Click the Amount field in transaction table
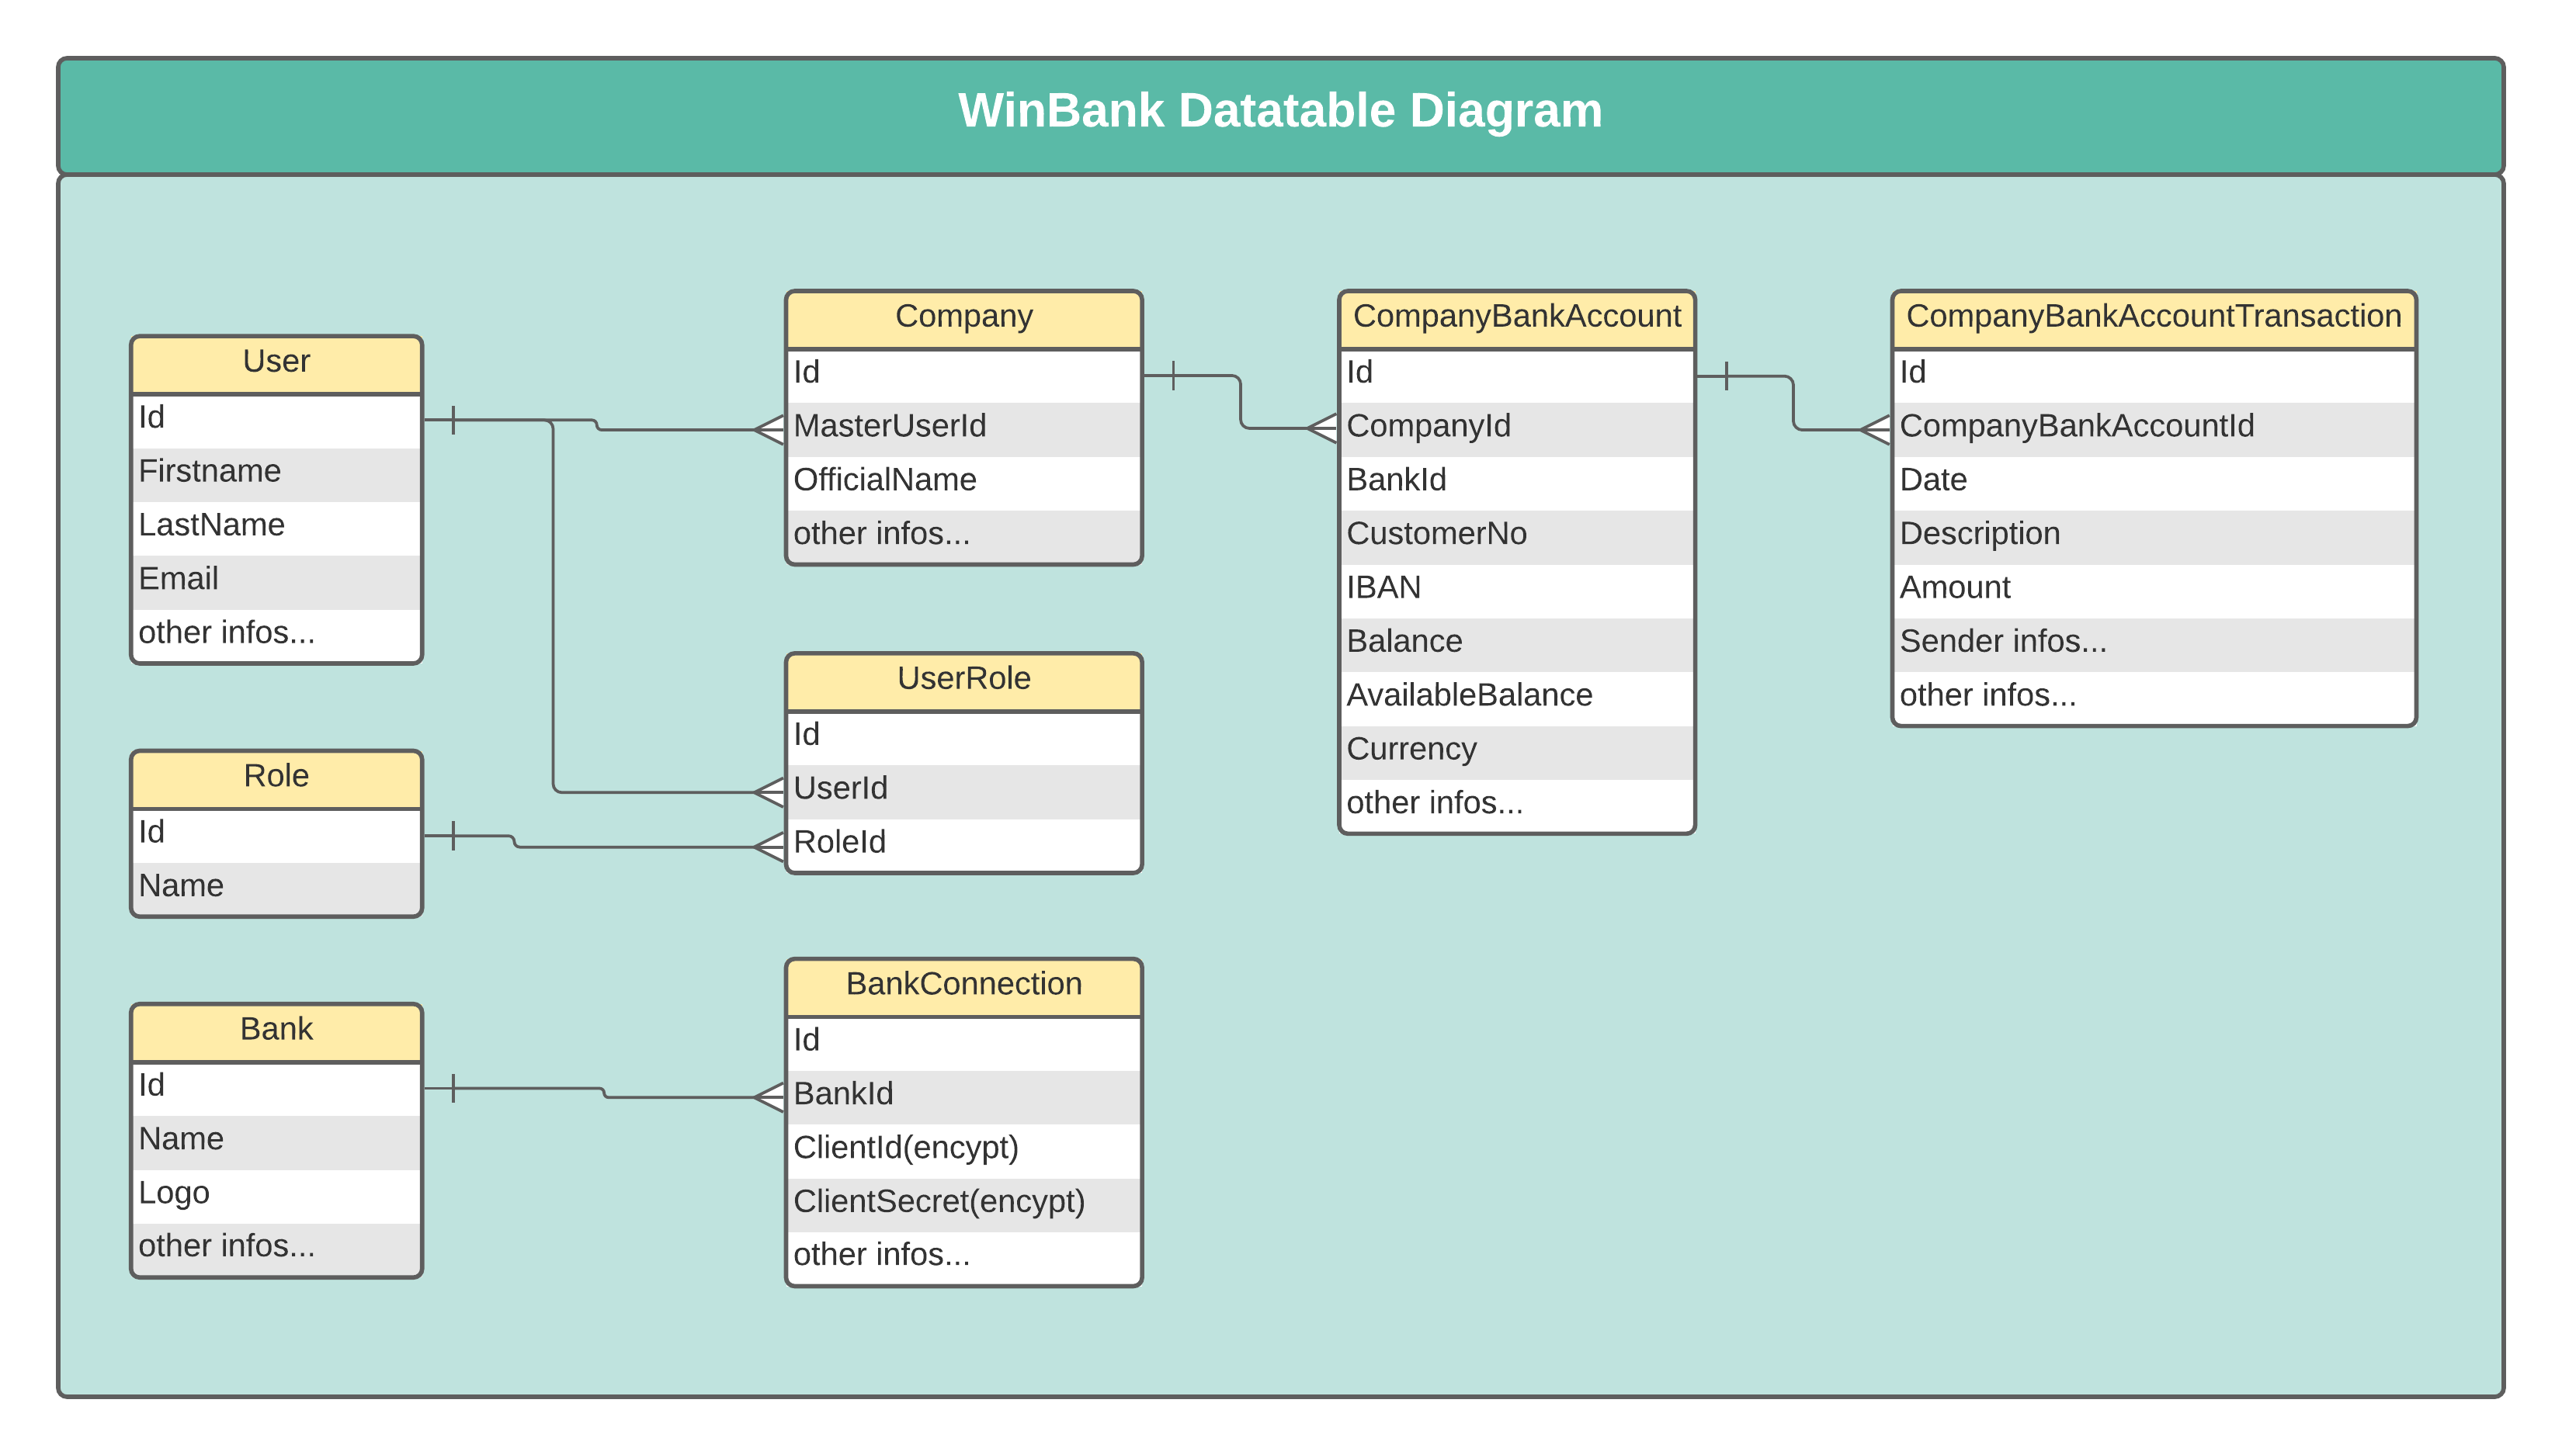This screenshot has width=2562, height=1455. coord(1954,587)
